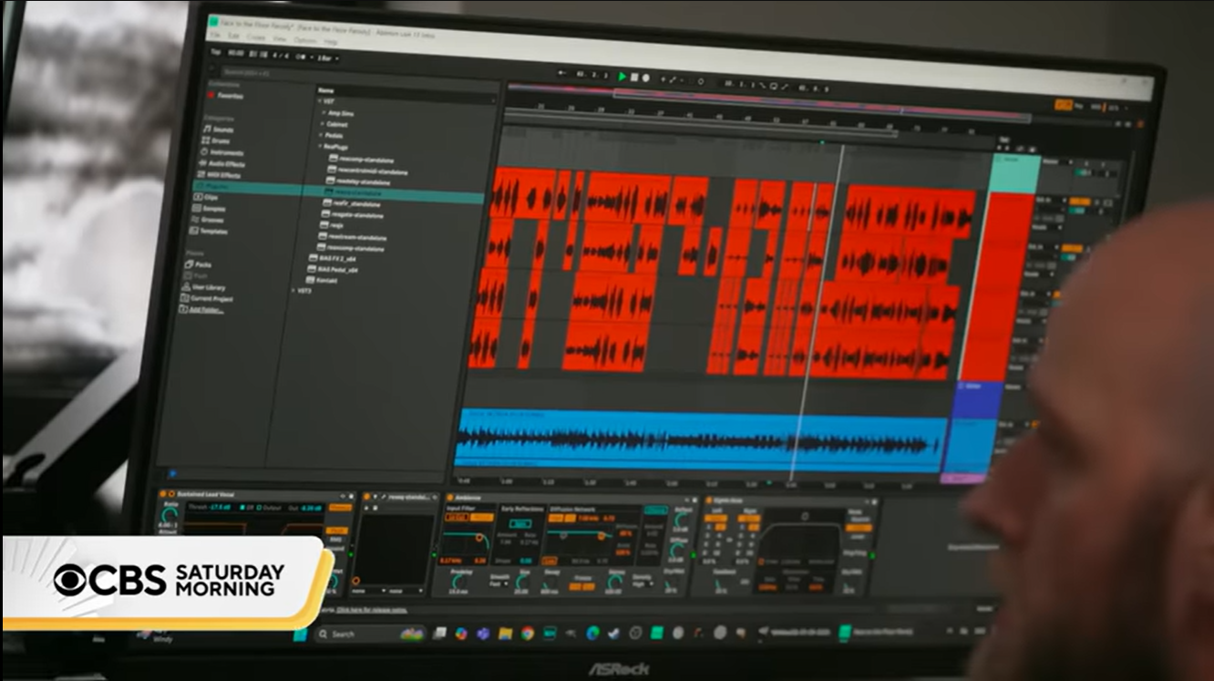Select BIAS FX 2_x64 plugin
Image resolution: width=1214 pixels, height=681 pixels.
click(x=334, y=258)
